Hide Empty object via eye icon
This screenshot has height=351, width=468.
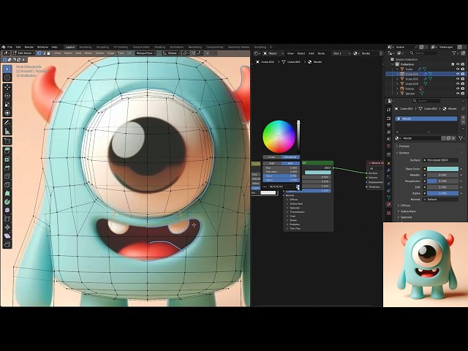click(458, 88)
